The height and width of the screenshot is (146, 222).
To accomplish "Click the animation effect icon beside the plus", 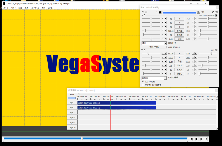I will (213, 12).
